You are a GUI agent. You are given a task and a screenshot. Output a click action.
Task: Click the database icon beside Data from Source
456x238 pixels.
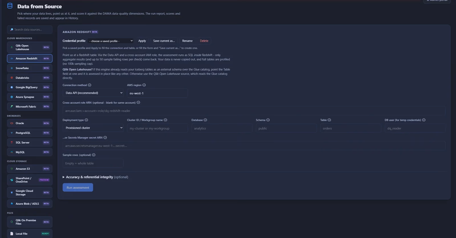tap(10, 6)
